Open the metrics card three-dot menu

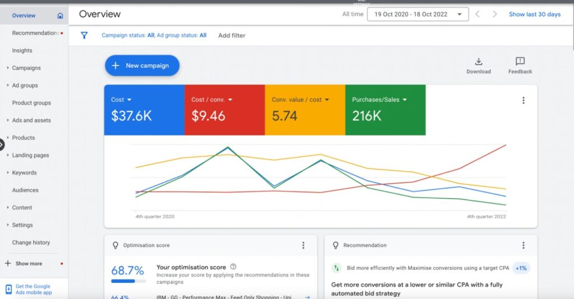coord(523,101)
